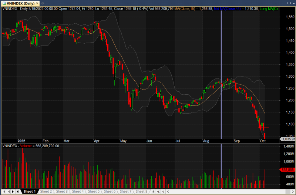Switch to Sheet 5 tab

point(94,192)
